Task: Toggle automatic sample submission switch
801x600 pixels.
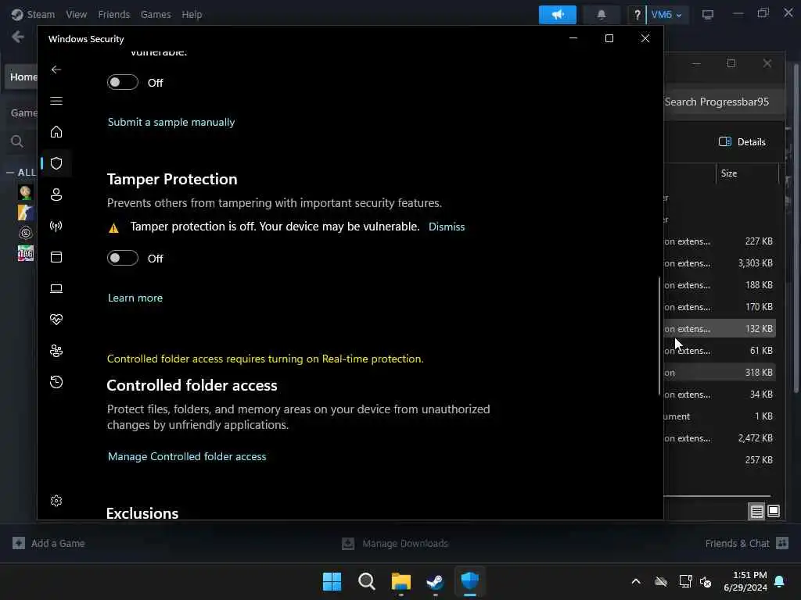Action: [x=123, y=82]
